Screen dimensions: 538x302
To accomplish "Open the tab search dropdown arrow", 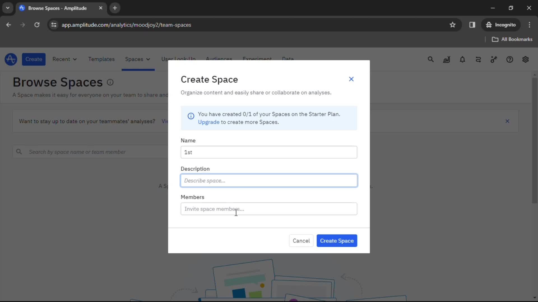I will tap(8, 8).
